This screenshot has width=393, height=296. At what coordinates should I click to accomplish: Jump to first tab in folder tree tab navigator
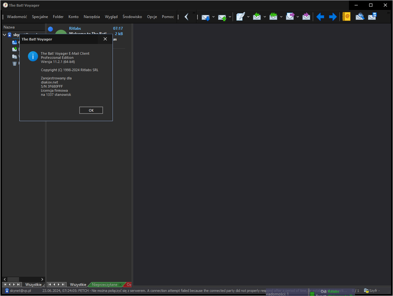pos(5,285)
